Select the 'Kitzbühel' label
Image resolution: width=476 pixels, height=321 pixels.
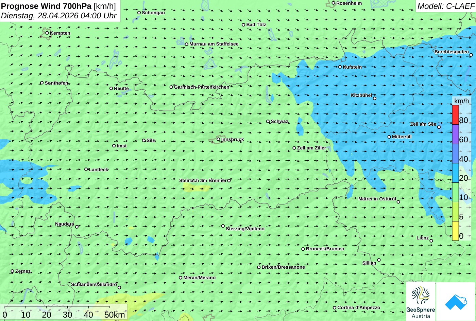pos(361,95)
